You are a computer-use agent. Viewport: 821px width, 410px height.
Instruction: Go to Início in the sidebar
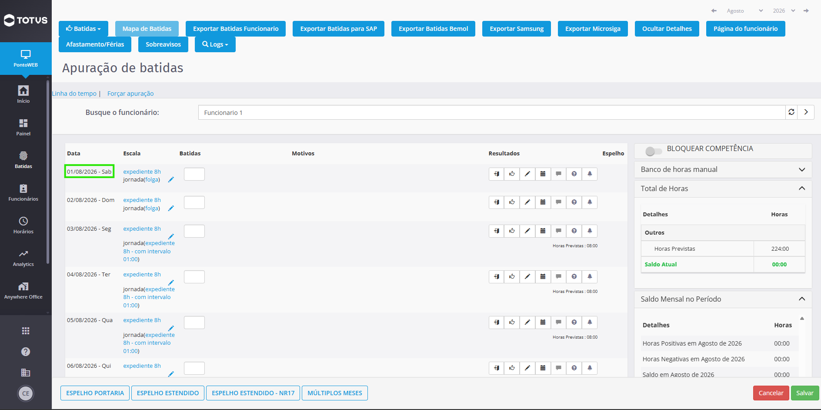pyautogui.click(x=23, y=94)
